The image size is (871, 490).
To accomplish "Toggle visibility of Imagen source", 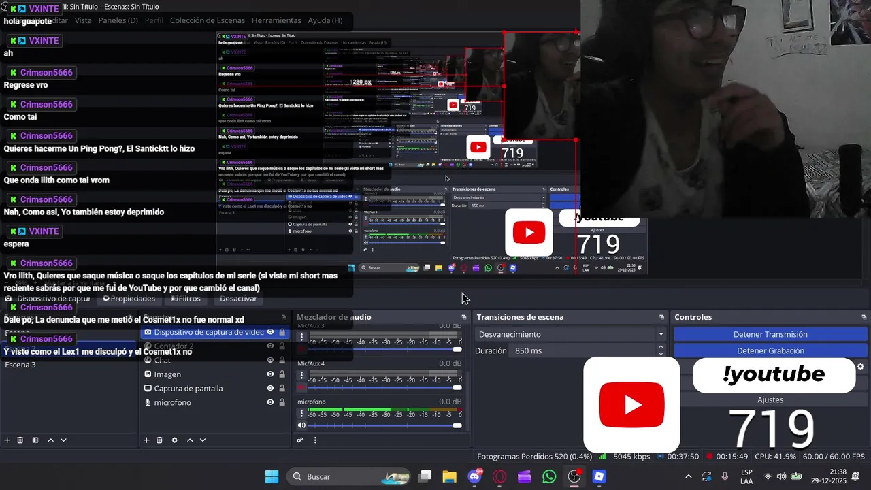I will point(270,374).
